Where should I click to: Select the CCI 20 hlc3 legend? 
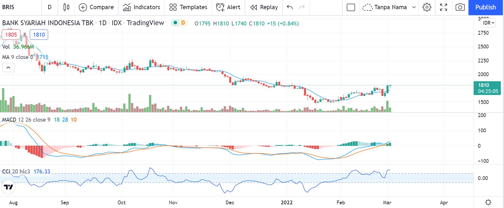pyautogui.click(x=16, y=171)
